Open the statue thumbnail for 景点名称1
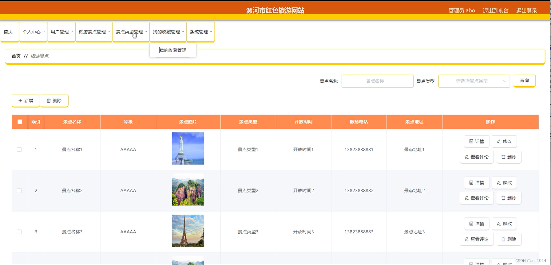 (188, 148)
